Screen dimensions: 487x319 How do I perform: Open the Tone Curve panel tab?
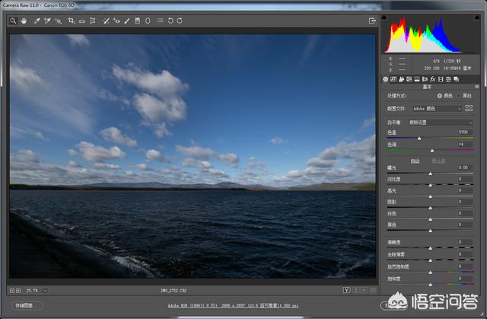coord(393,79)
